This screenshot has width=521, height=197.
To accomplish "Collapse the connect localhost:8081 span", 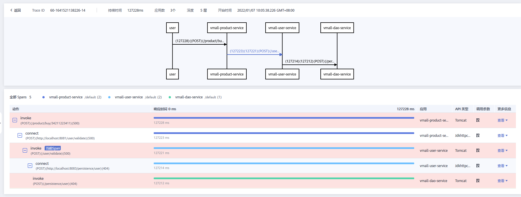I will tap(20, 135).
